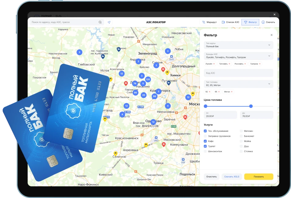Remove the 92 fuel chip
Screen dimensions: 291x198
210,92
